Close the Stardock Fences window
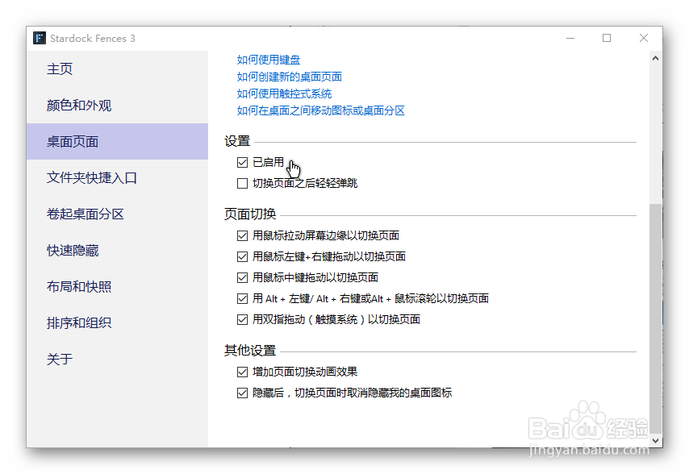Image resolution: width=689 pixels, height=474 pixels. (644, 38)
